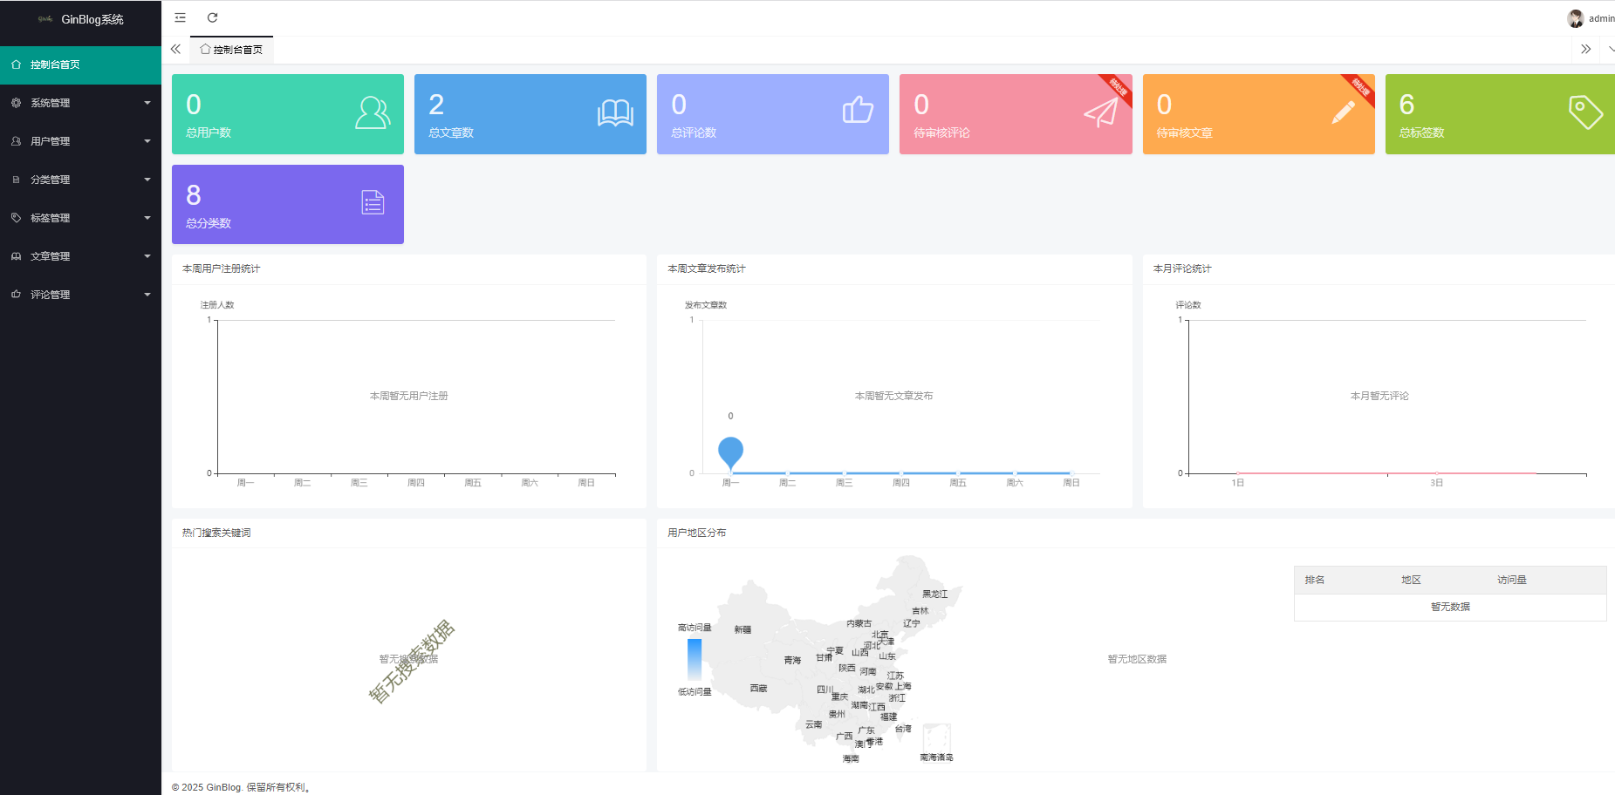Click the paper plane icon on the 待审核评论 card
This screenshot has width=1615, height=795.
coord(1100,113)
